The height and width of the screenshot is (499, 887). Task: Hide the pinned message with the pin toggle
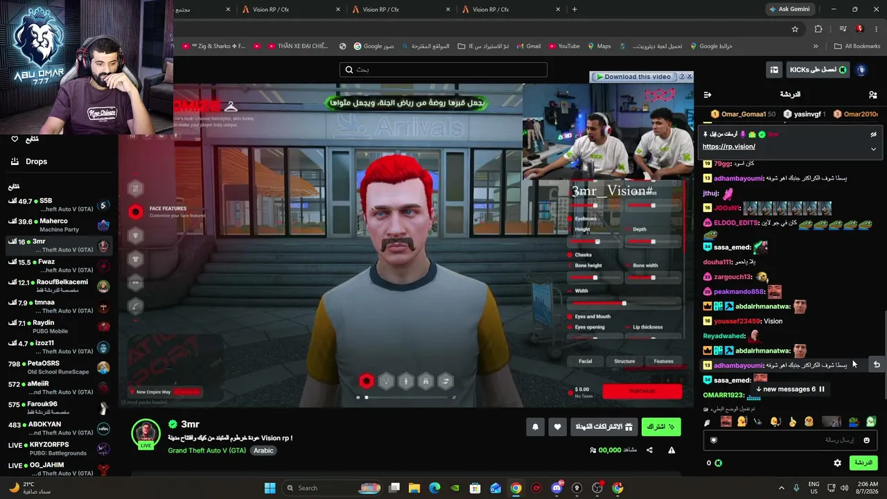click(x=873, y=134)
